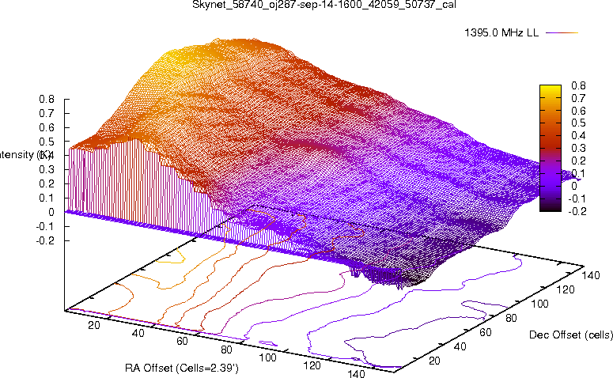Click the 0.7 tick on the intensity axis
Image resolution: width=613 pixels, height=378 pixels.
tap(47, 113)
